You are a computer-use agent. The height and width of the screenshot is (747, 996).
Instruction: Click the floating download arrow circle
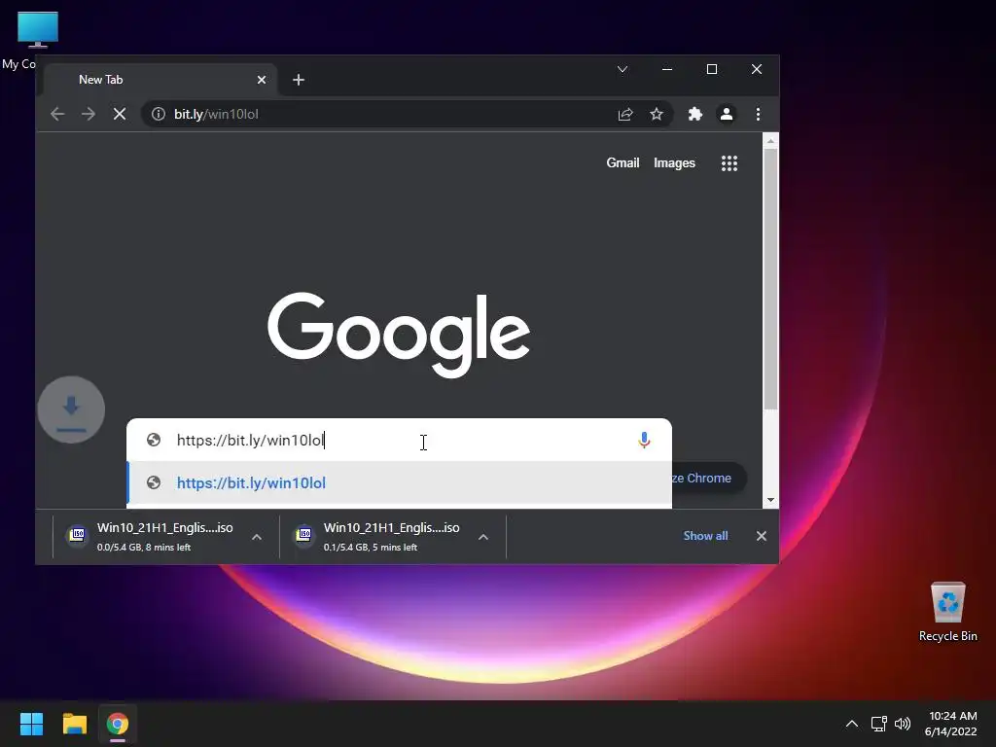point(71,409)
